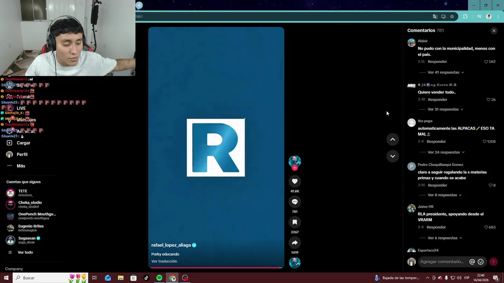Expand 'Ver 41 respuestas'
Image resolution: width=504 pixels, height=283 pixels.
446,72
